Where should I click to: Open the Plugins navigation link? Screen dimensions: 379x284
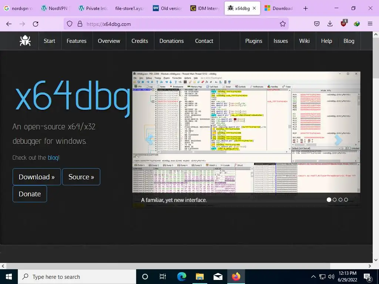point(254,41)
